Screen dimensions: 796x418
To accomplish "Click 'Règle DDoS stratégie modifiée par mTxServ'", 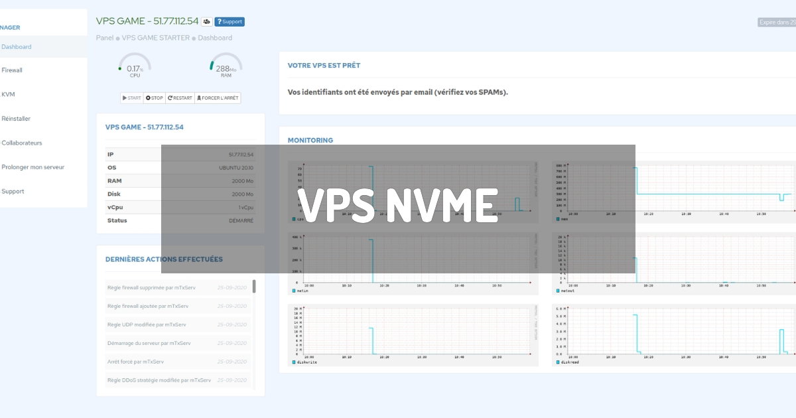I will coord(159,380).
